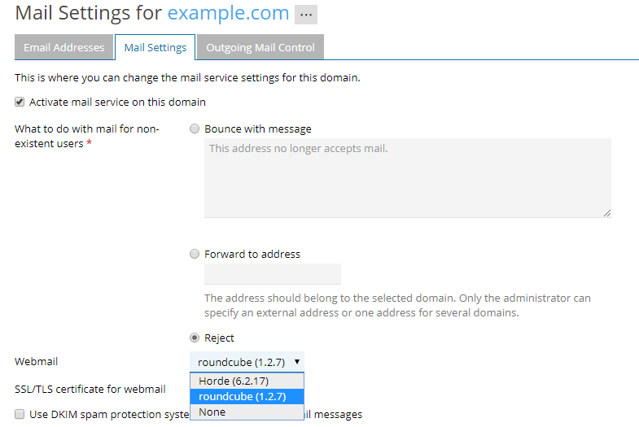Screen dimensions: 639x427
Task: Toggle Activate mail service on this domain
Action: (x=20, y=102)
